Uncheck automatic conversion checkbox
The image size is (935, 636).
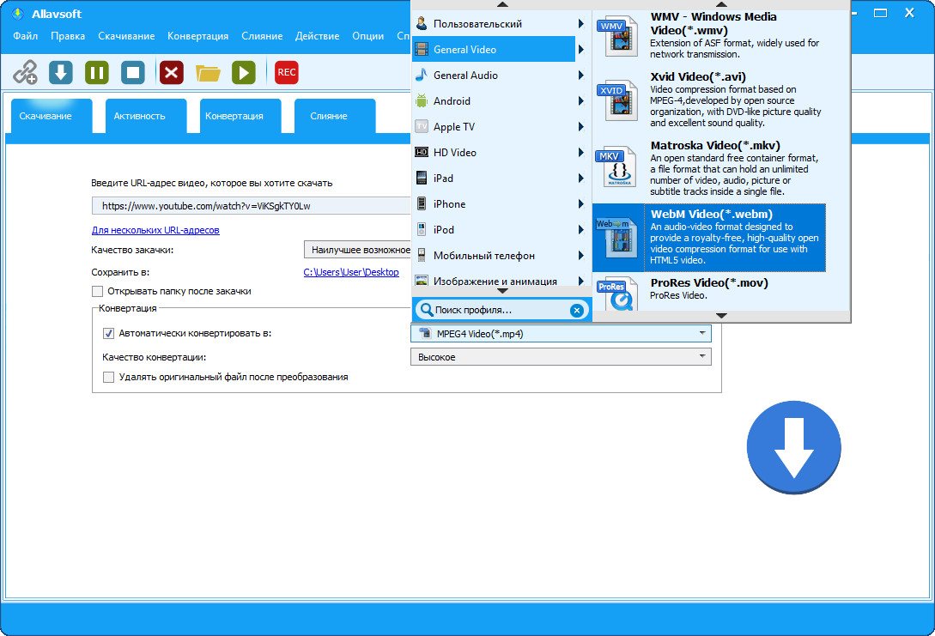click(108, 333)
